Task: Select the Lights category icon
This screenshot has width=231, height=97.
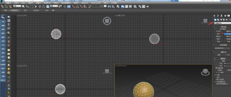Action: (221, 20)
